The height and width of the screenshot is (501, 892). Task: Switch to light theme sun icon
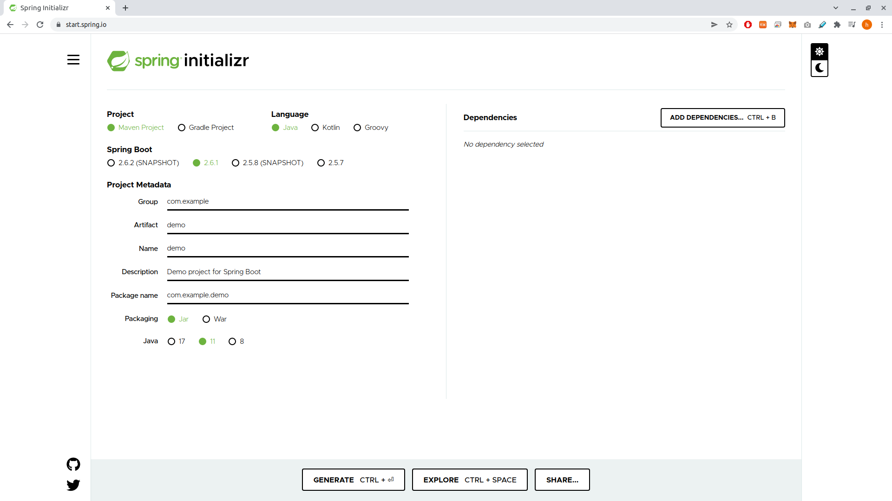click(x=819, y=51)
